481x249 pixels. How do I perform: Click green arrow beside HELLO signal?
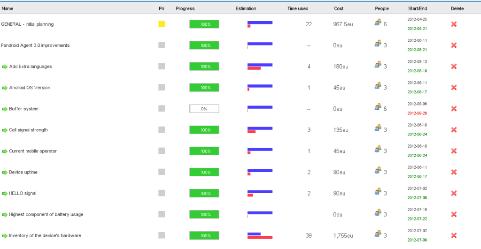pyautogui.click(x=5, y=194)
